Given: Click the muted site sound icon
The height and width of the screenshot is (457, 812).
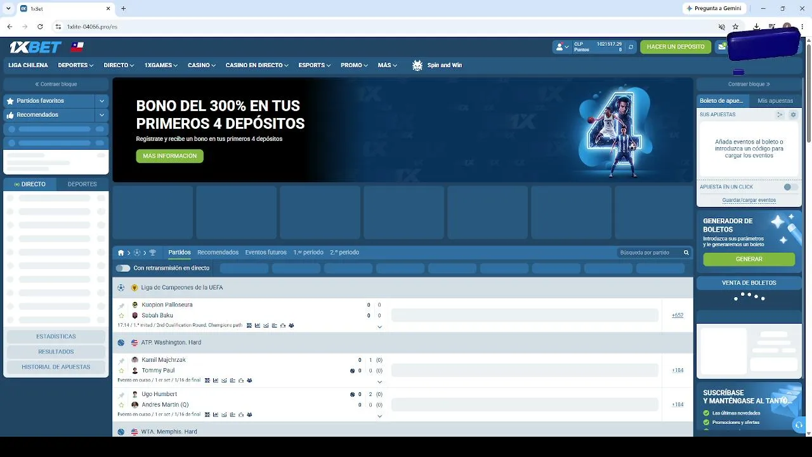Looking at the screenshot, I should (x=721, y=27).
